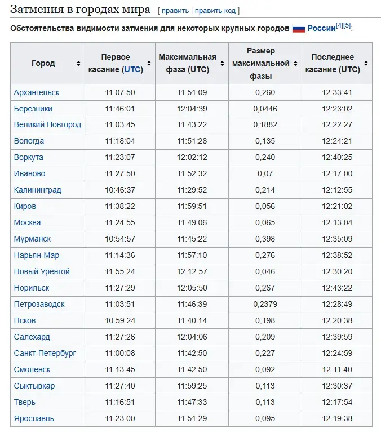The height and width of the screenshot is (433, 381).
Task: Sort by Размер максимальной фазы arrows
Action: tap(295, 64)
